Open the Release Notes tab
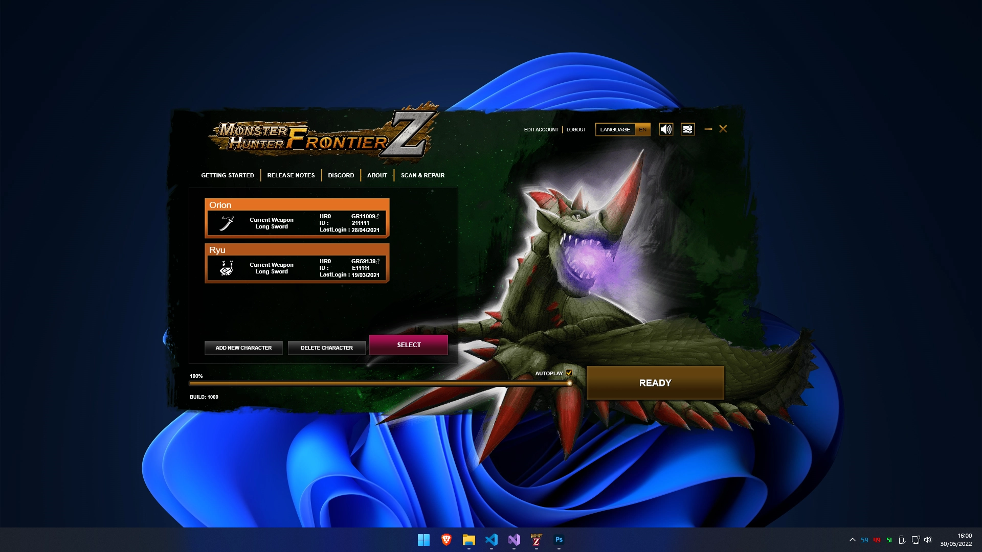982x552 pixels. tap(291, 175)
